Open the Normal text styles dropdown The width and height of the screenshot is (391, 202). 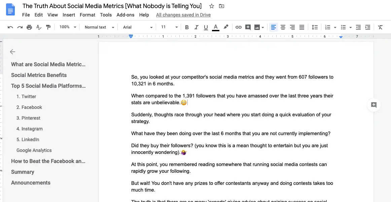(99, 27)
